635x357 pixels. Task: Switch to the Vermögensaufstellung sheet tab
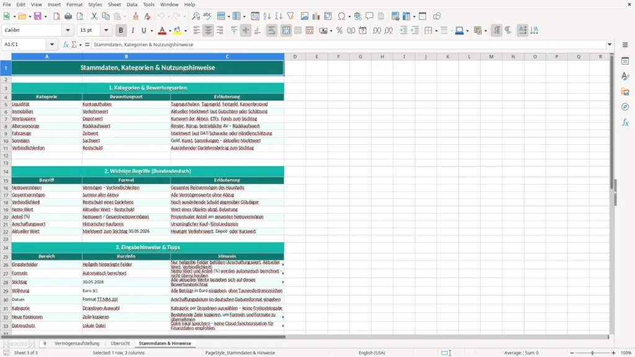pyautogui.click(x=77, y=343)
